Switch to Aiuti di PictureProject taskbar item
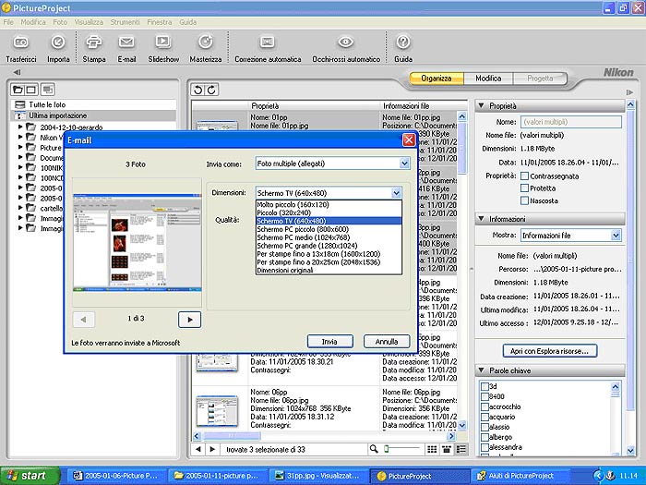The width and height of the screenshot is (646, 485). (520, 476)
